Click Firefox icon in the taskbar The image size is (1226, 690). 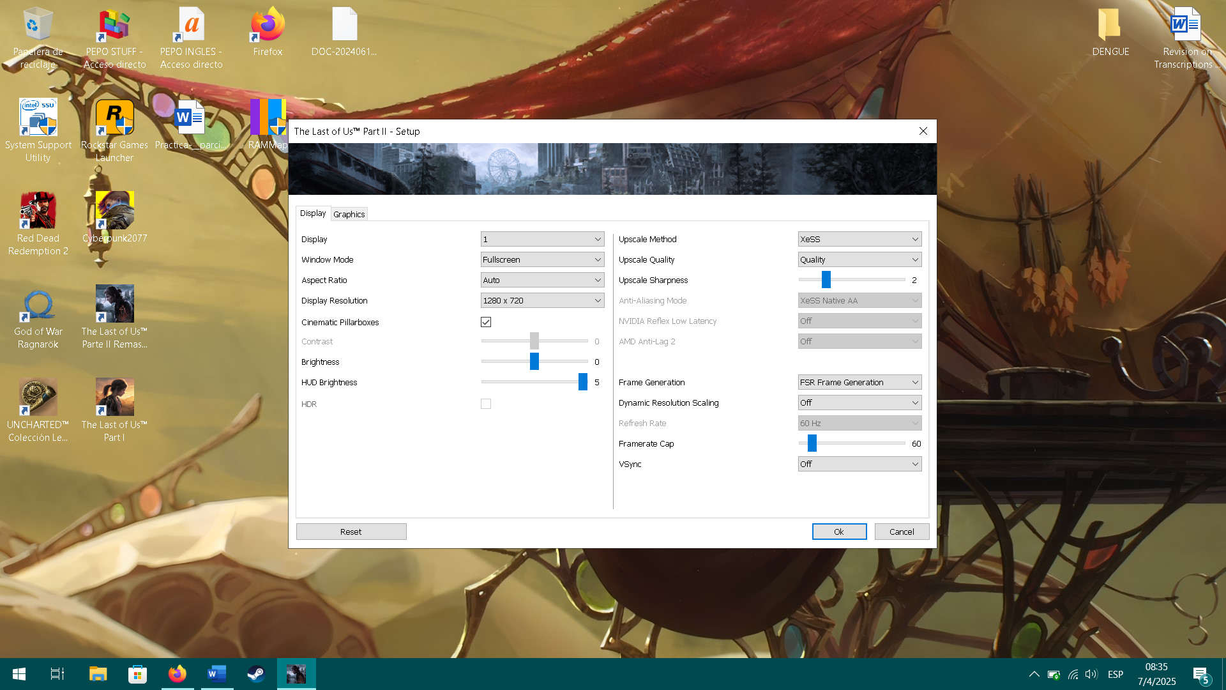tap(177, 674)
